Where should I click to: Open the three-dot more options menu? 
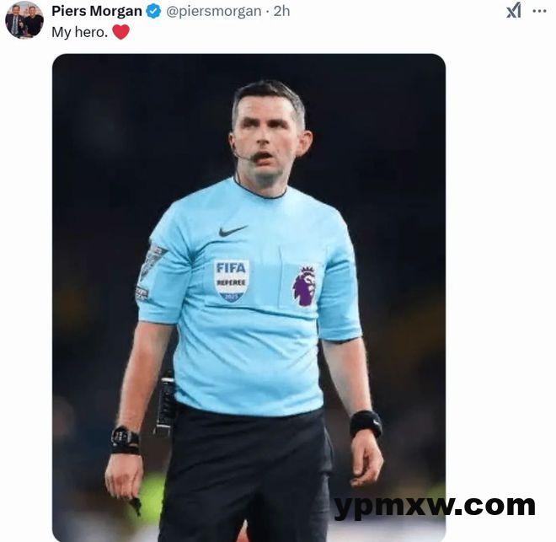[539, 11]
